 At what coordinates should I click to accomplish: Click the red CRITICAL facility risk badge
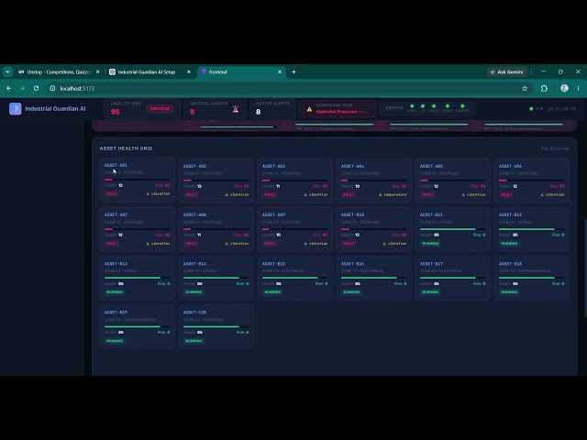coord(160,109)
